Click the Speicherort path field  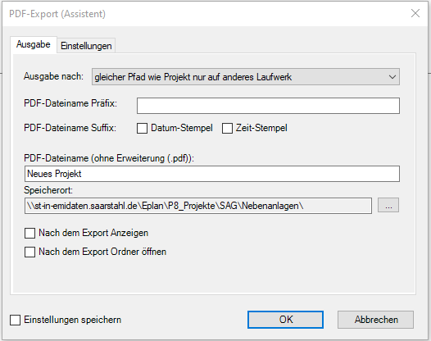point(198,206)
